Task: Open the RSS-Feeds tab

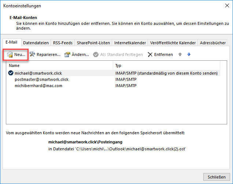Action: click(x=62, y=43)
